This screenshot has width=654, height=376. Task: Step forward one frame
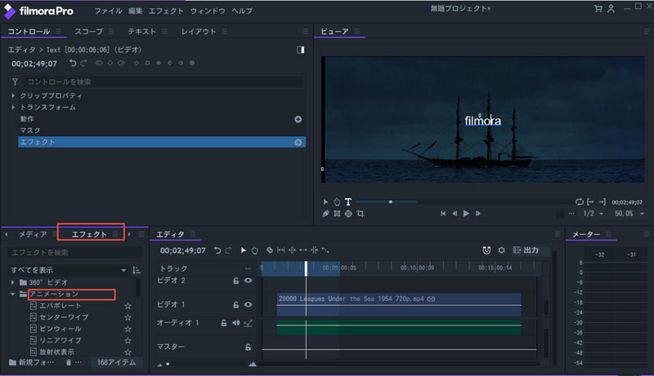(x=478, y=214)
